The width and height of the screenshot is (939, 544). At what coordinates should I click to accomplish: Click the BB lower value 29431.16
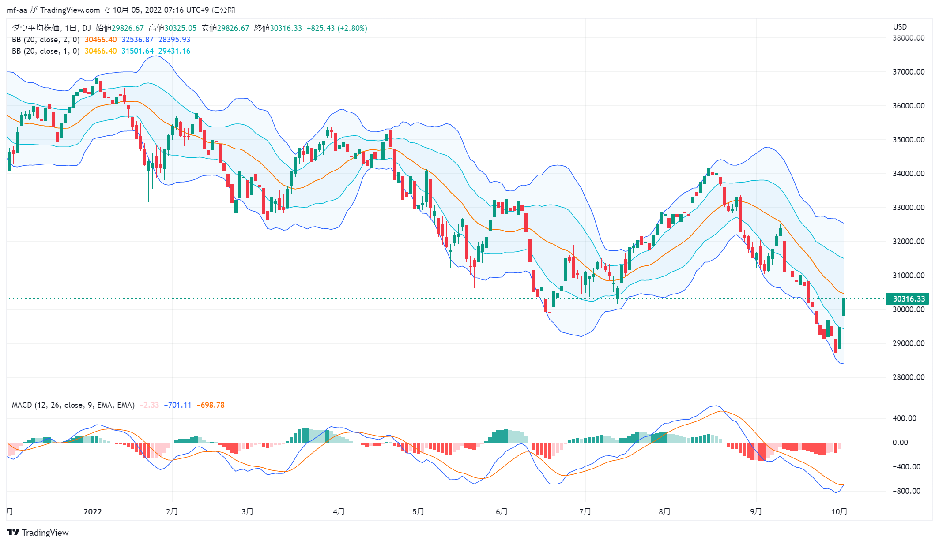tap(174, 51)
